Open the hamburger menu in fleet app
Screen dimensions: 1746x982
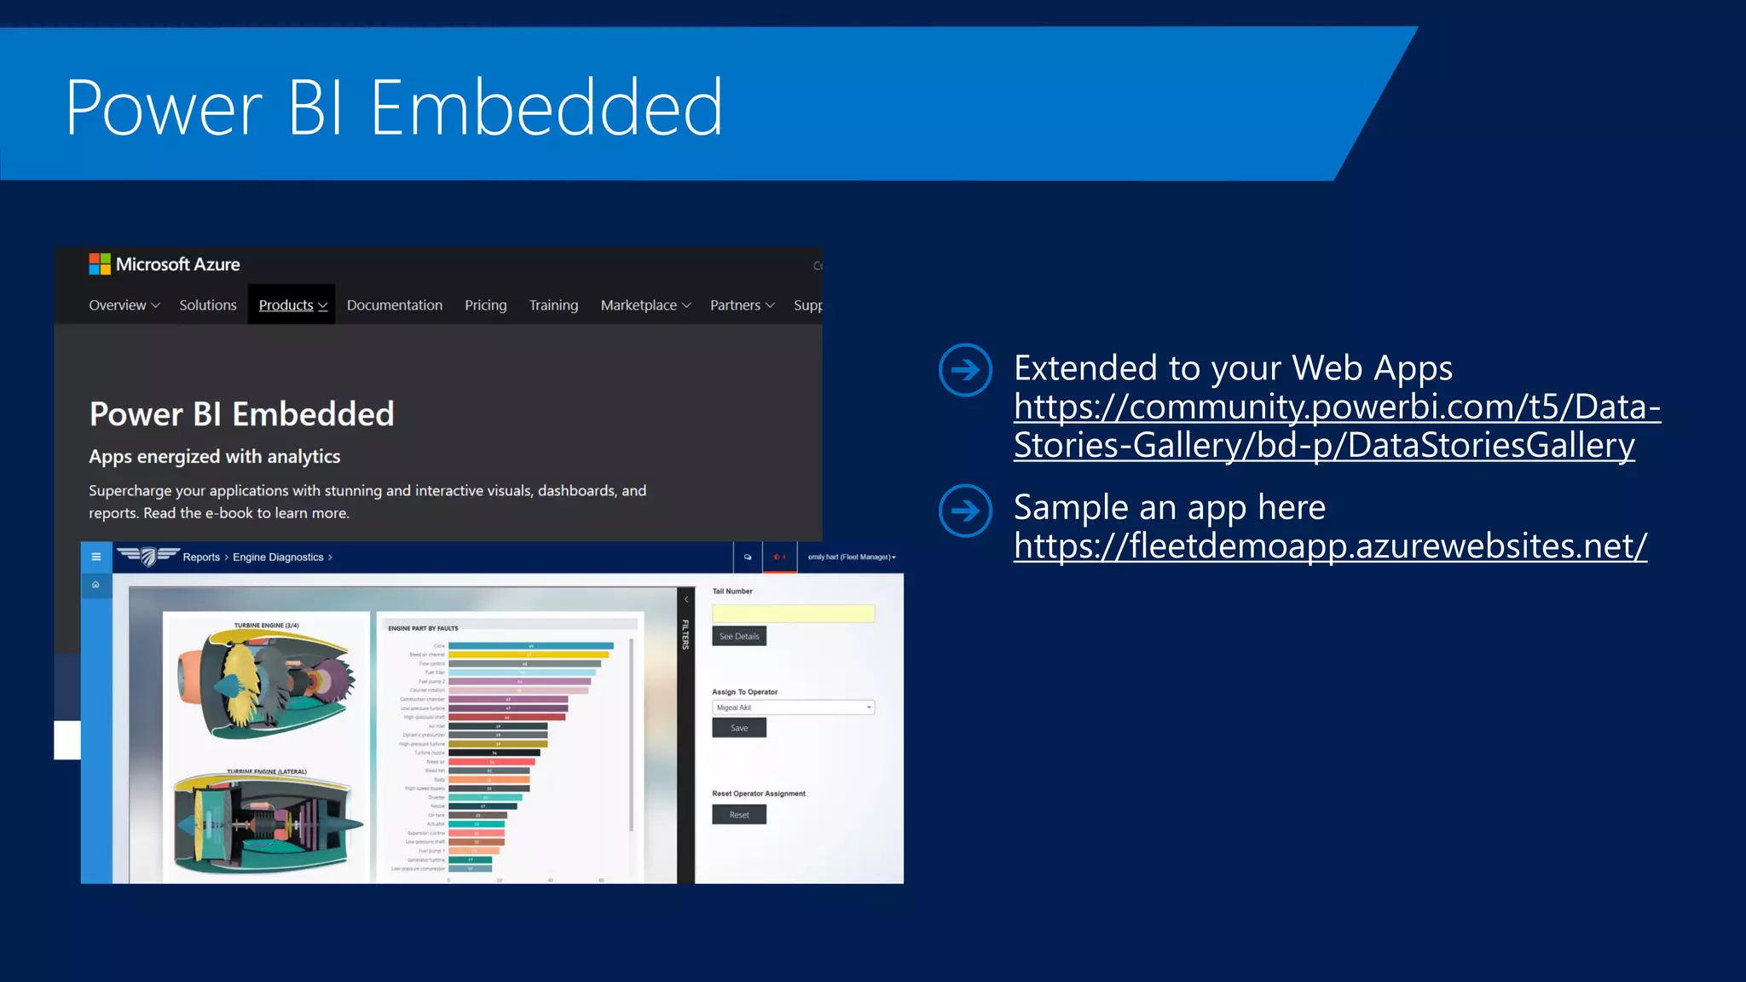(x=96, y=557)
